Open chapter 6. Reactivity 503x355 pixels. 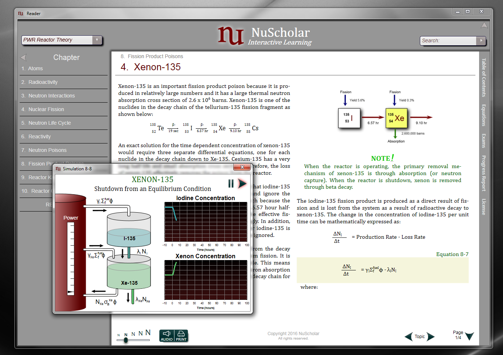tap(64, 136)
